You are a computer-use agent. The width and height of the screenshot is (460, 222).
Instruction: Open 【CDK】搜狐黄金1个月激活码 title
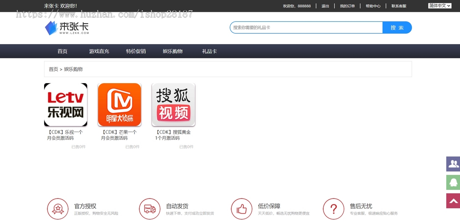173,135
